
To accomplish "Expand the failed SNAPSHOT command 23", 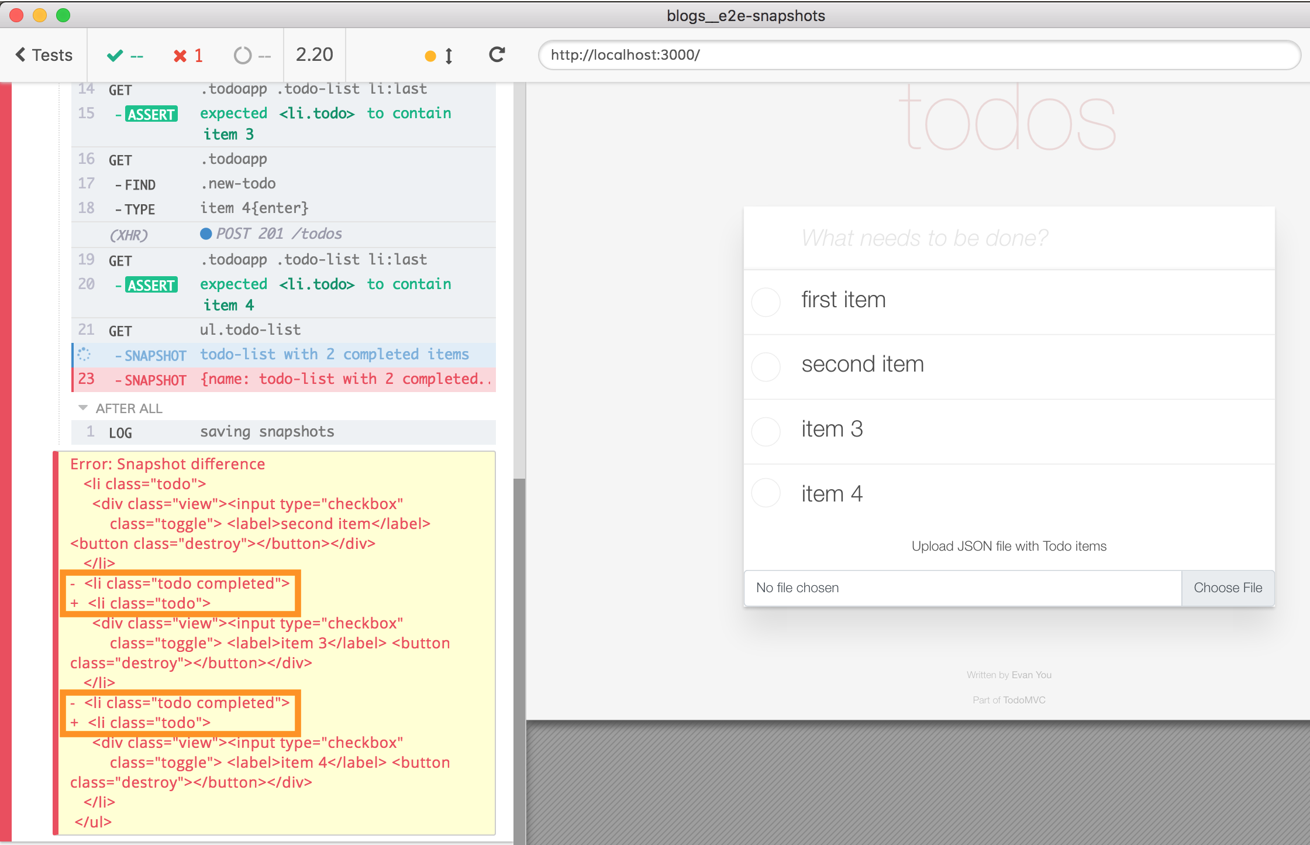I will point(284,379).
